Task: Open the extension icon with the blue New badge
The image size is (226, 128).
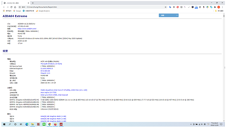Action: [196, 7]
